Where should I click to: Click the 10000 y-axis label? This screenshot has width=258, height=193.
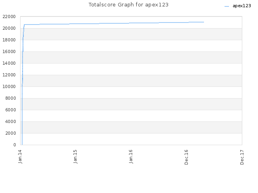[9, 86]
